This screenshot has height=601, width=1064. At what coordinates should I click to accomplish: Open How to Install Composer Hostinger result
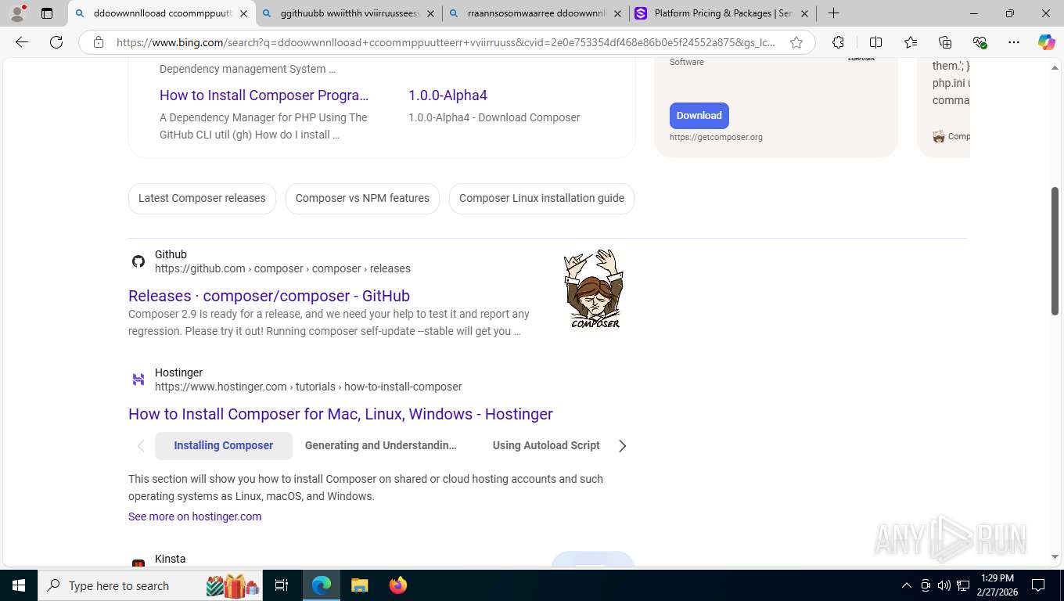(340, 414)
